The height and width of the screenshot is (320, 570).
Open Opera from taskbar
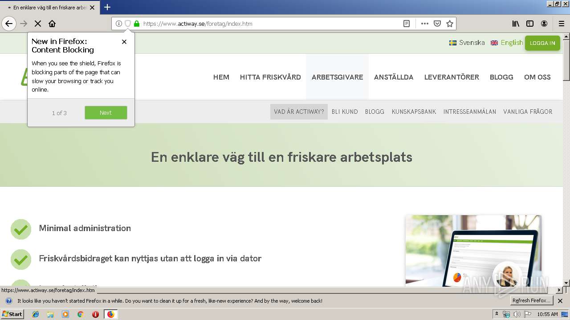(x=95, y=314)
